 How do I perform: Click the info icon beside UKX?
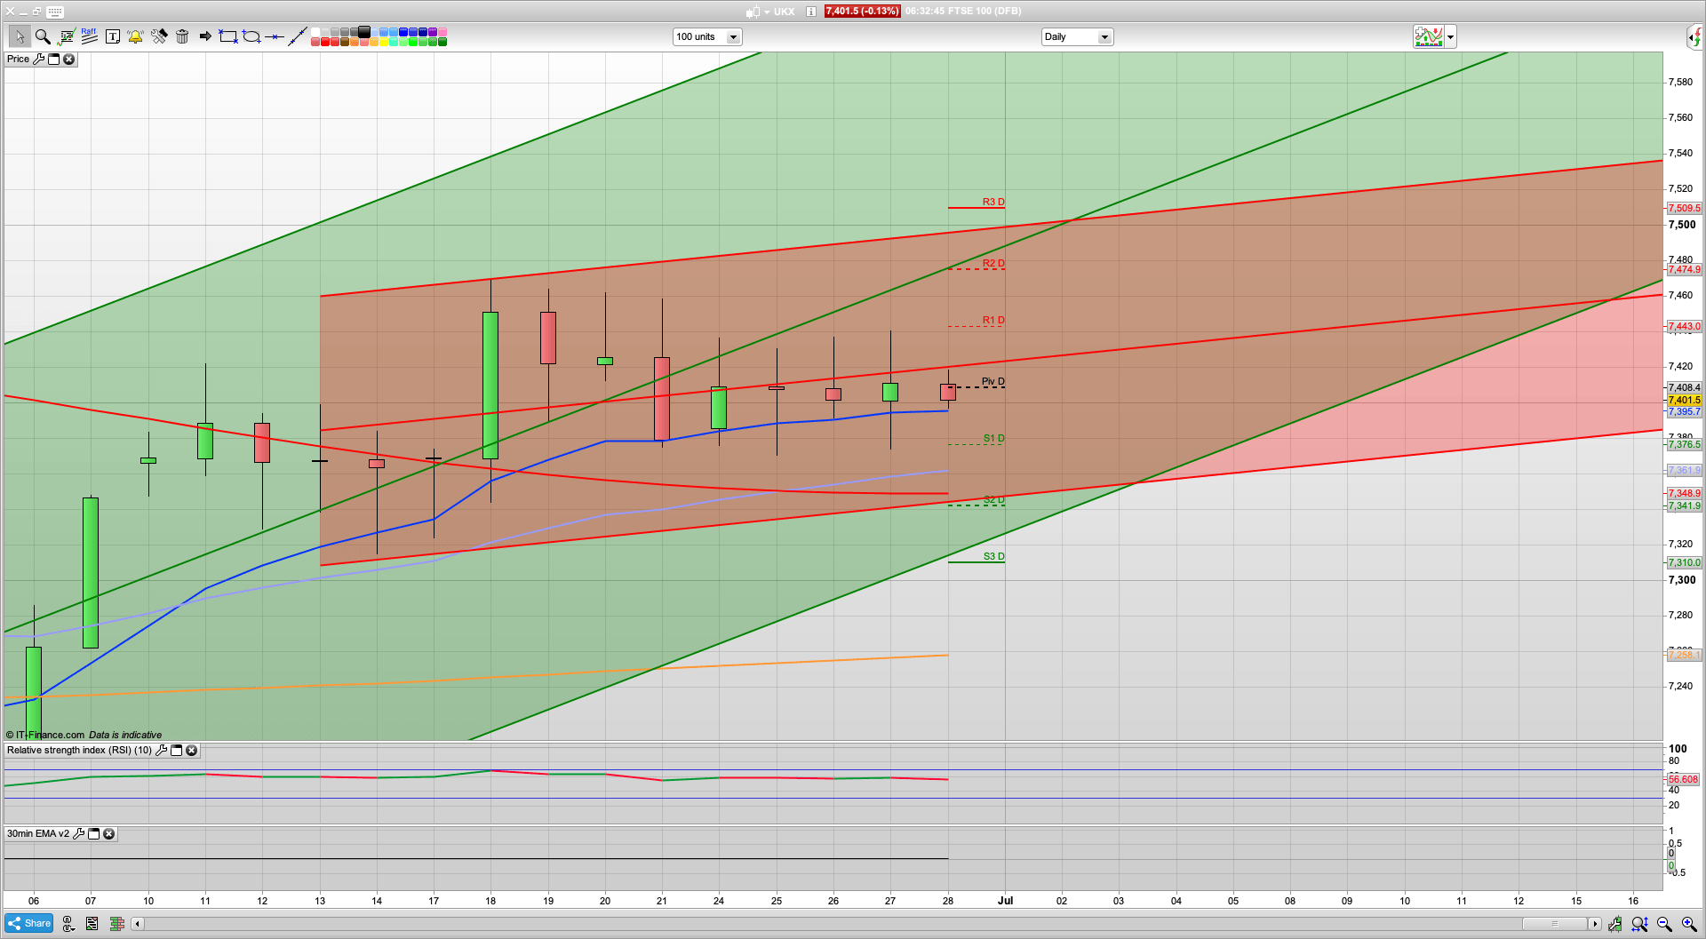pos(811,12)
